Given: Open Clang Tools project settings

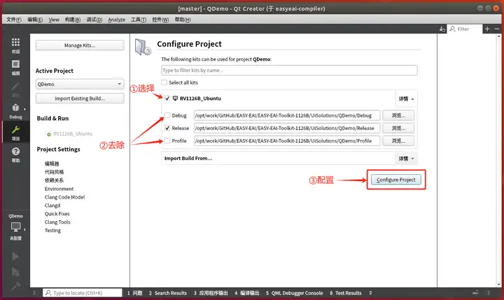Looking at the screenshot, I should coord(57,222).
